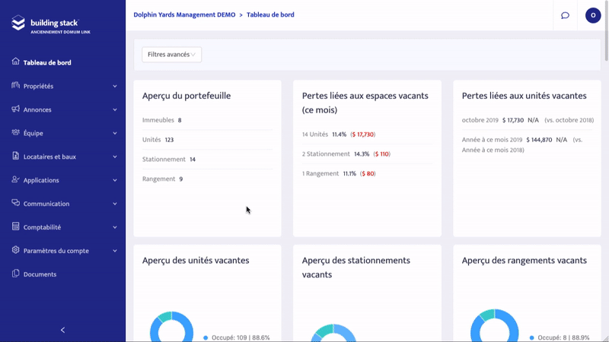Click the Rangement 9 row
This screenshot has height=342, width=609.
(x=207, y=179)
